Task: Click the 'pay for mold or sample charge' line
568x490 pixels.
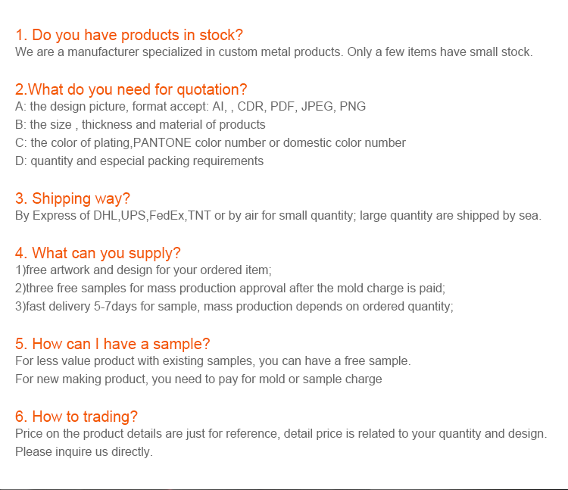Action: [x=198, y=379]
